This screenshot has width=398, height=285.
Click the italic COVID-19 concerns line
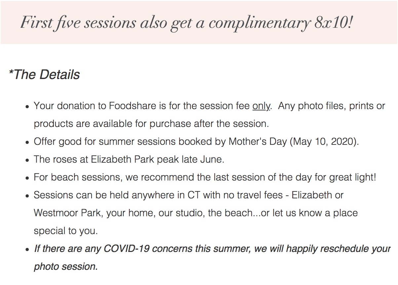(212, 249)
